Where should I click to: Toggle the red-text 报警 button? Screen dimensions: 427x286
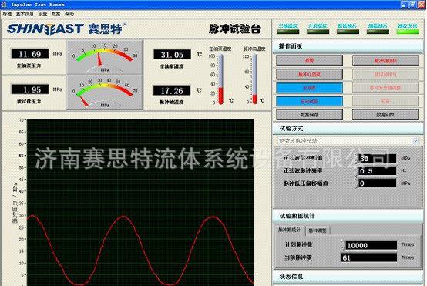coord(309,60)
